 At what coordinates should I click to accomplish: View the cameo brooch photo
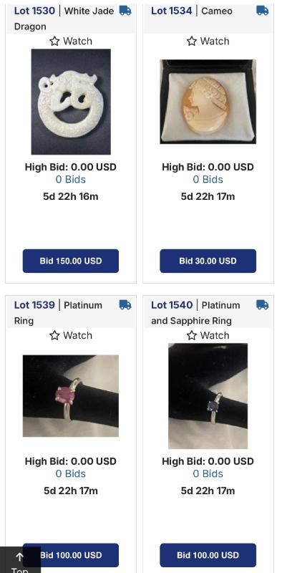pos(208,102)
